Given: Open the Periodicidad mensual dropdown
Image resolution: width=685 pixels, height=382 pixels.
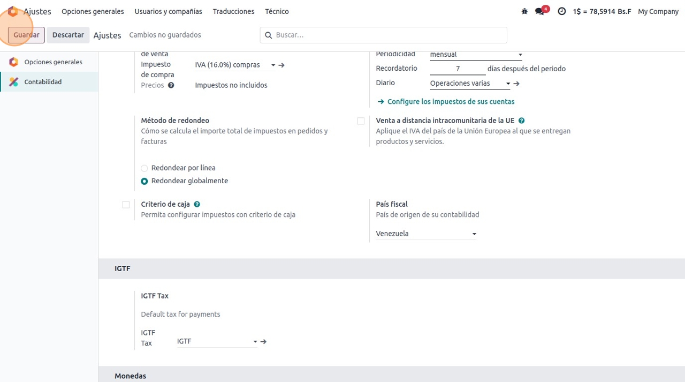Looking at the screenshot, I should pos(476,54).
